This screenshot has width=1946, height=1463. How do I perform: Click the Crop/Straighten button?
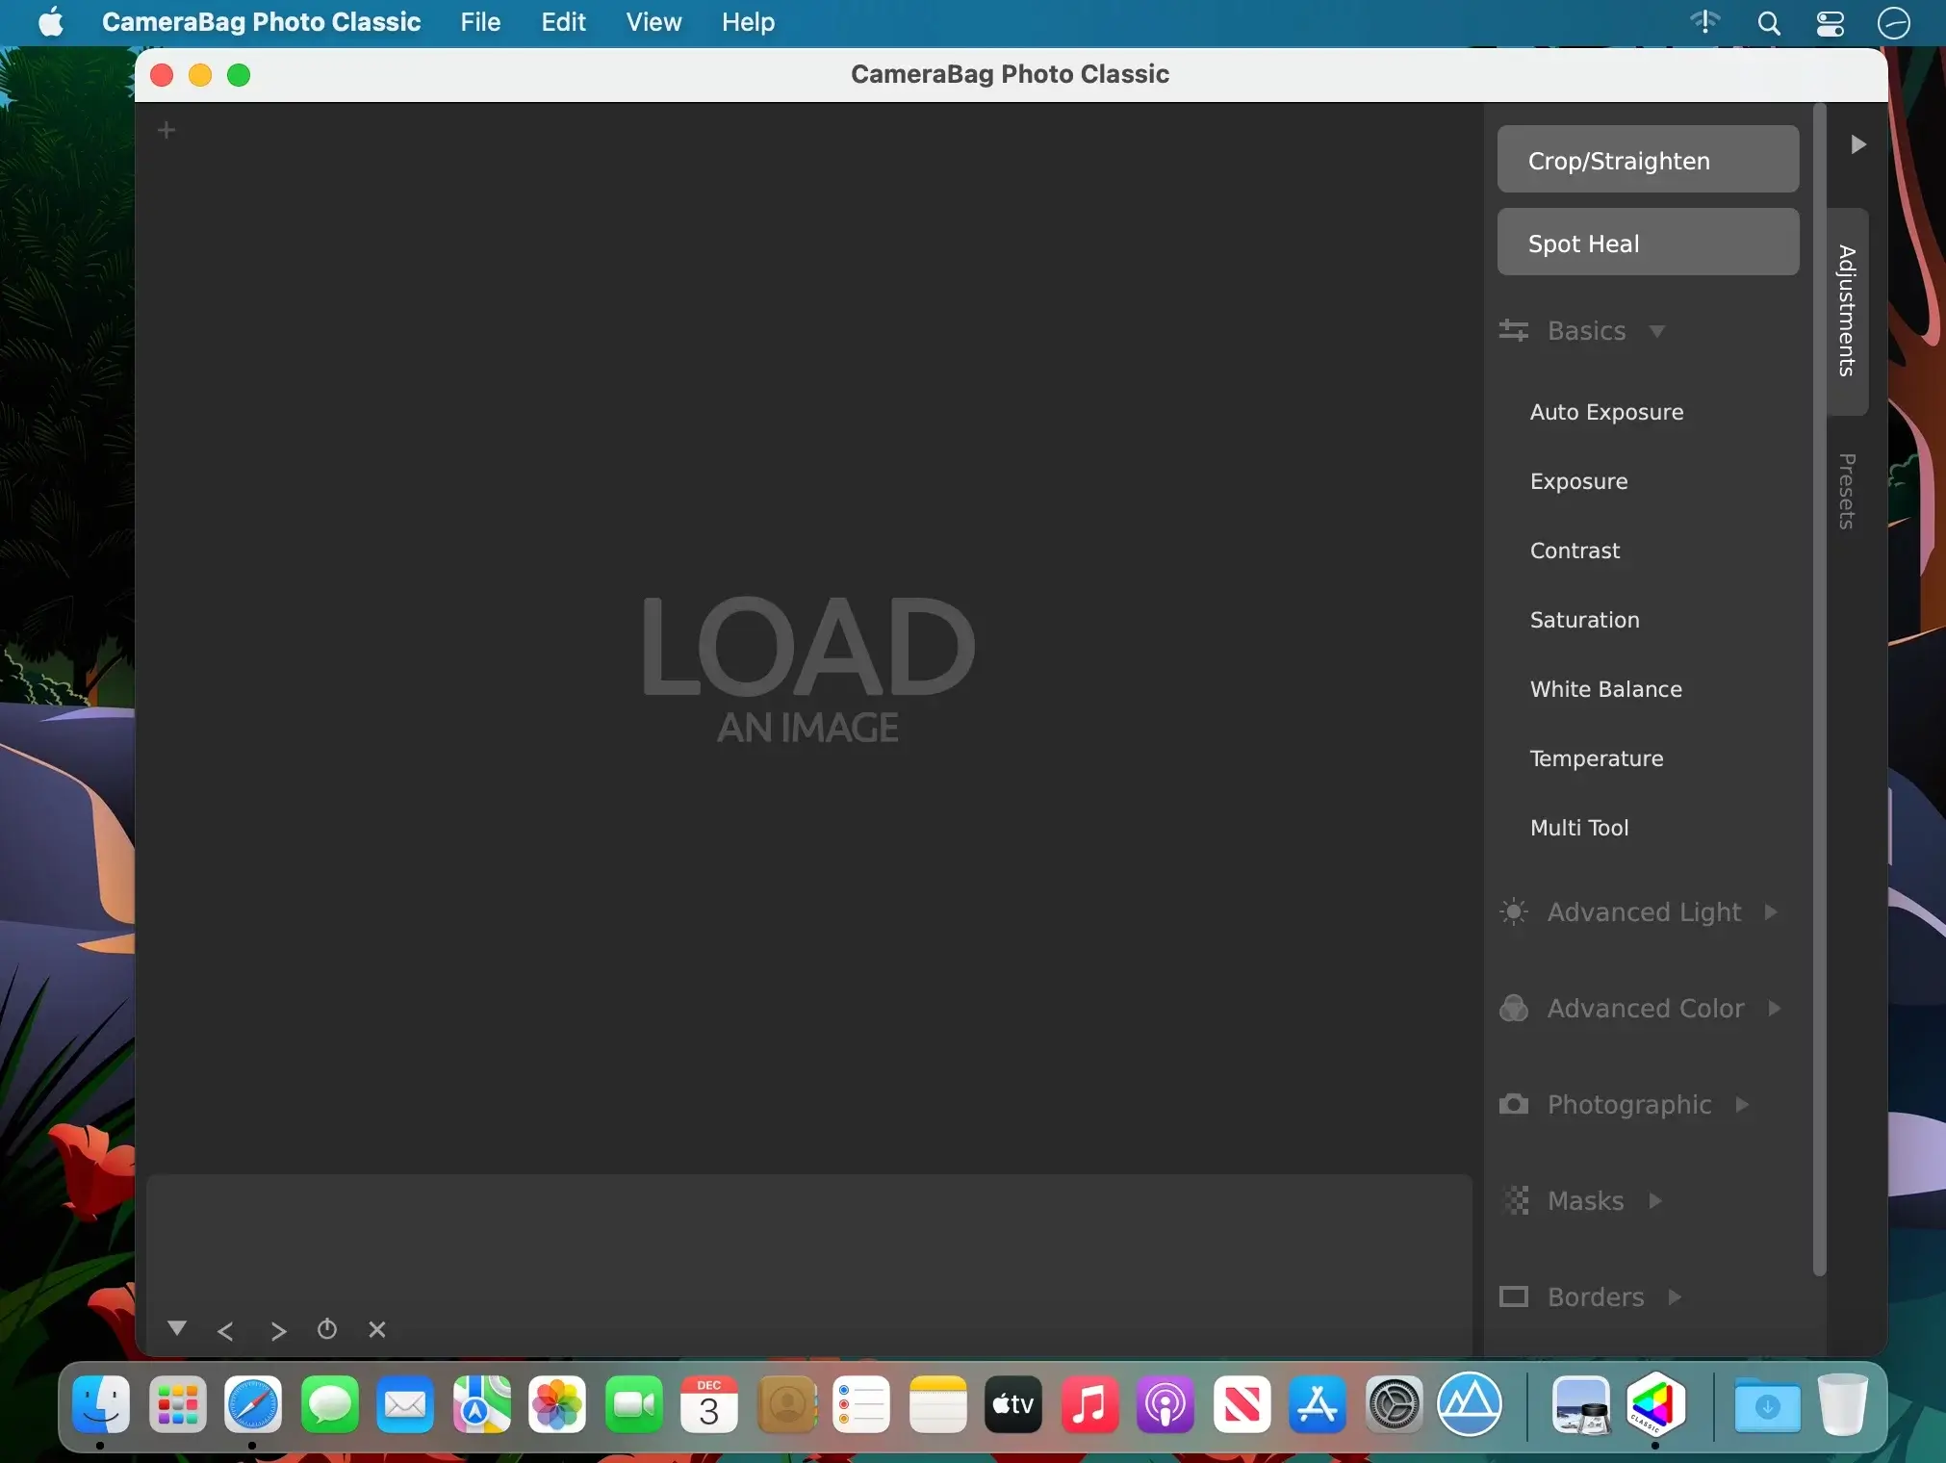1648,159
